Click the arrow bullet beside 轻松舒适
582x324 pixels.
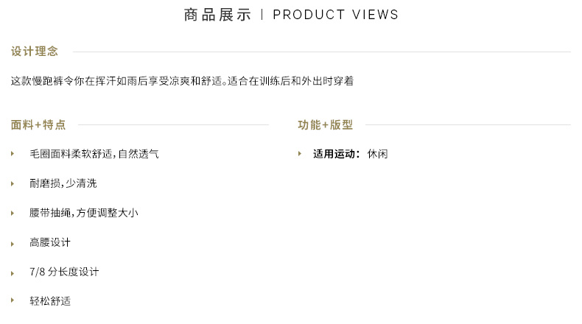13,300
